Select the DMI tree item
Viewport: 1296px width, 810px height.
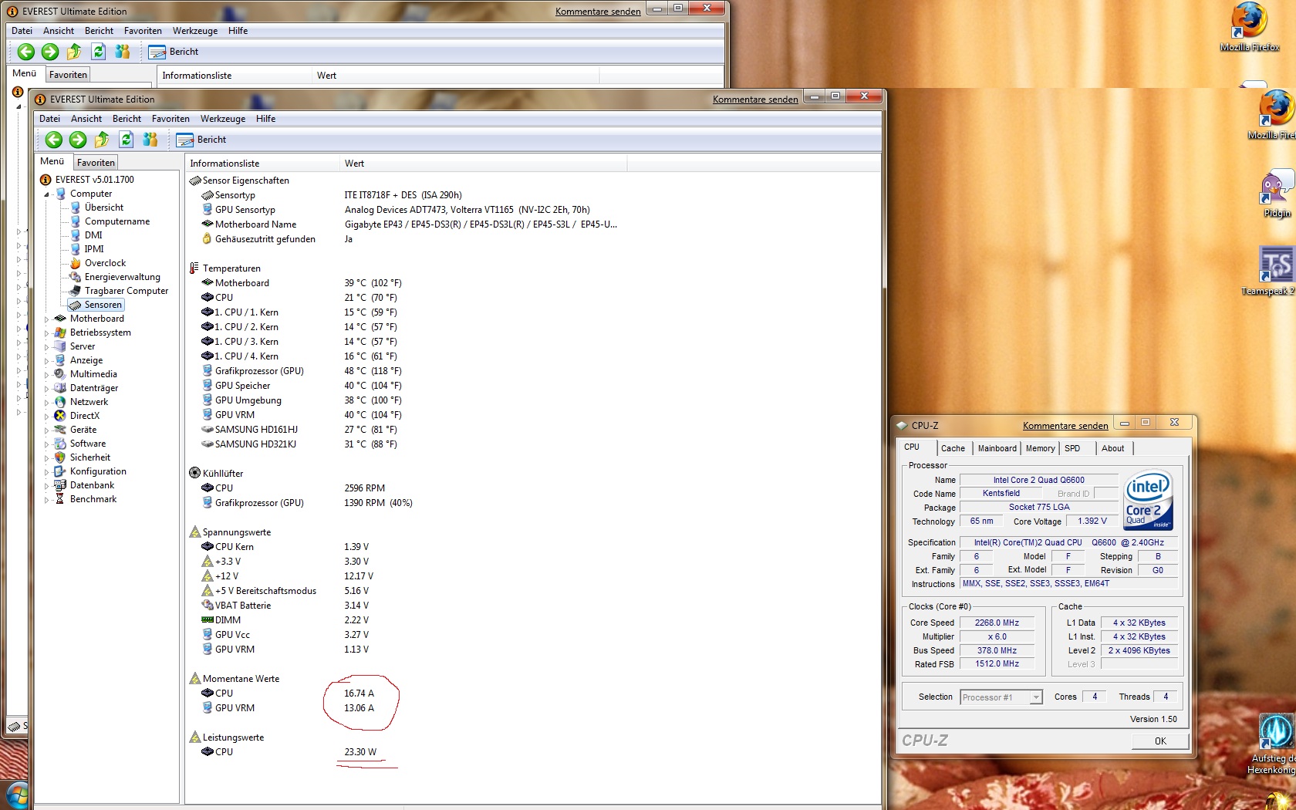click(93, 235)
